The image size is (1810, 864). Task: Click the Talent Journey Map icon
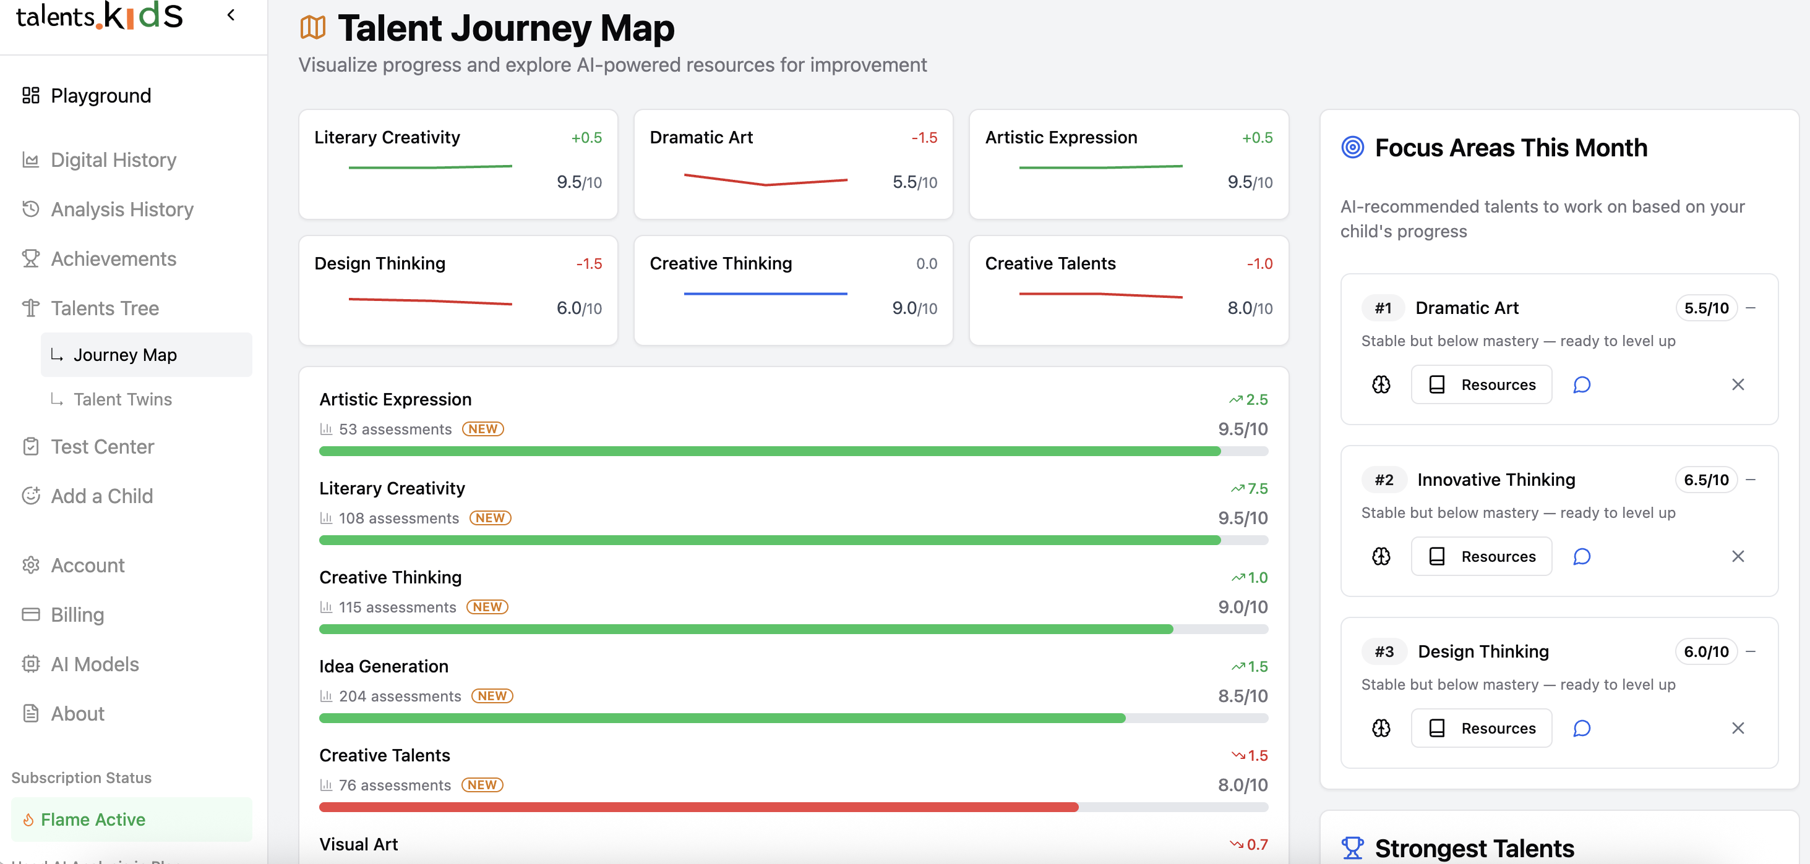(312, 28)
